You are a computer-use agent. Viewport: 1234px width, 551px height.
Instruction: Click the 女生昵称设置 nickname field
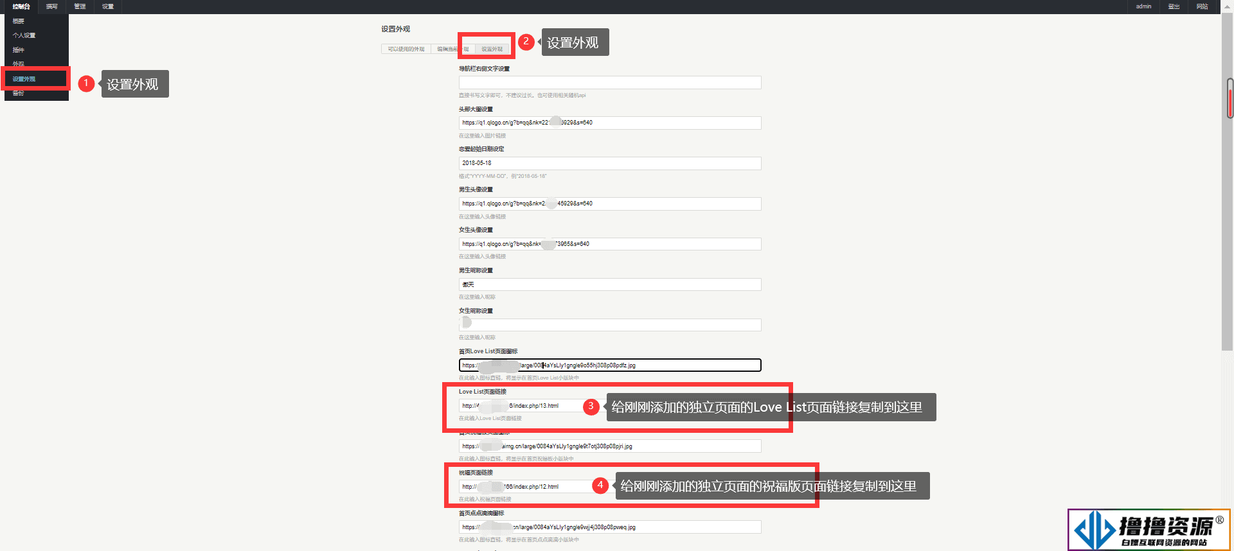[x=610, y=325]
